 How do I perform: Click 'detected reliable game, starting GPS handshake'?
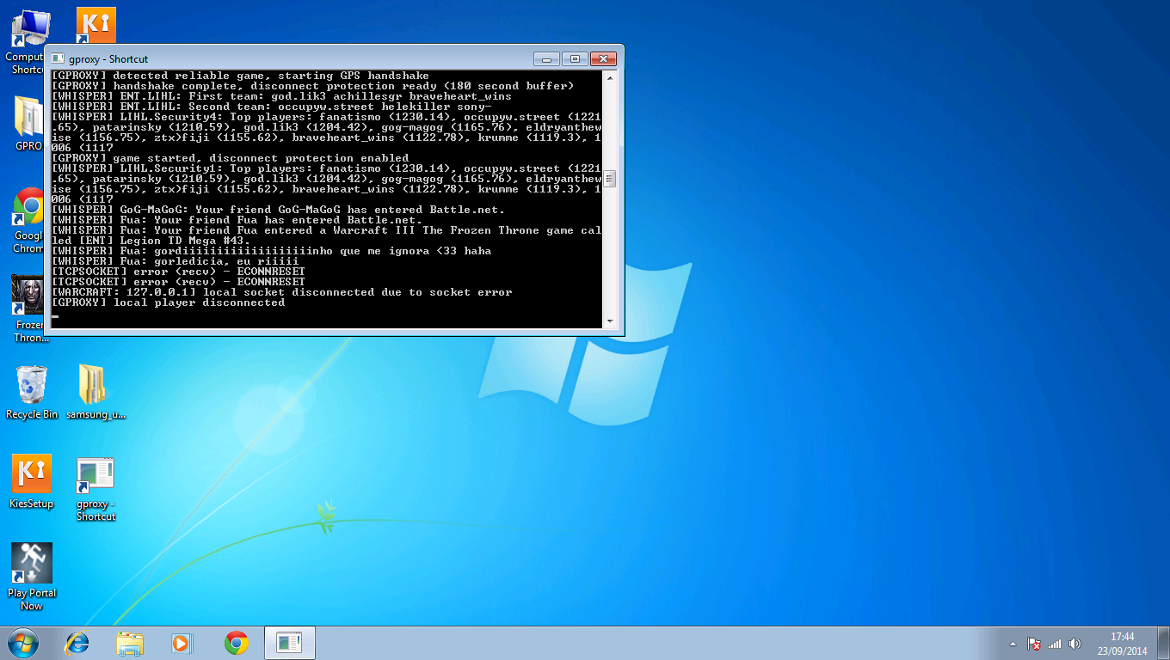pyautogui.click(x=241, y=76)
